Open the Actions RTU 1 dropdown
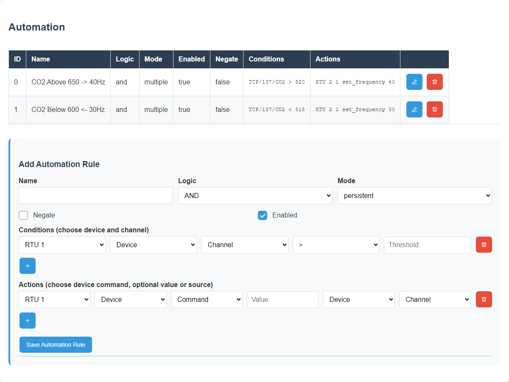Image resolution: width=509 pixels, height=382 pixels. [54, 299]
